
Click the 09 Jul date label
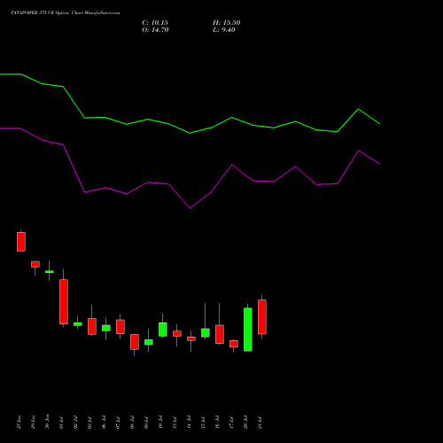click(146, 422)
